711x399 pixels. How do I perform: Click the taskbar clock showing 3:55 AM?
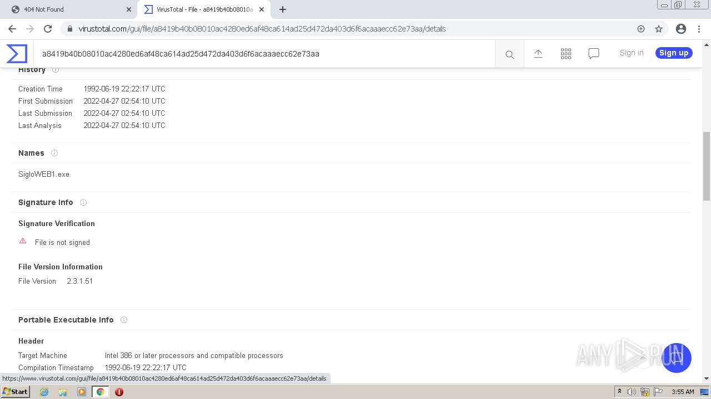click(683, 392)
